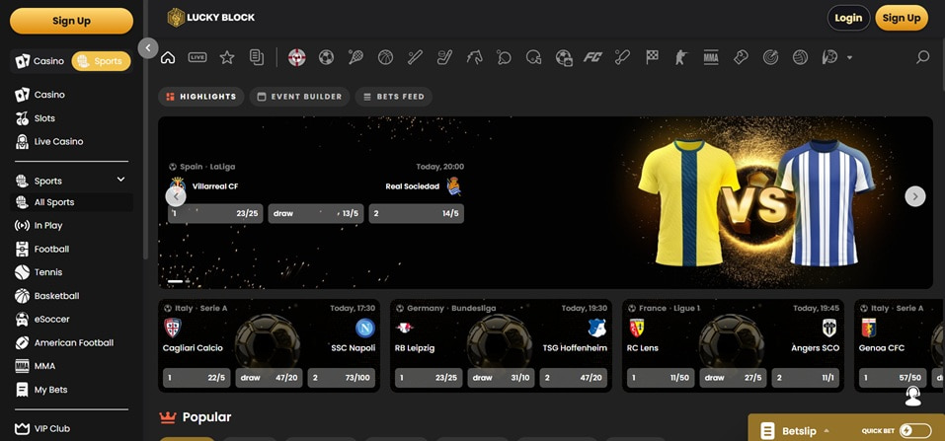Screen dimensions: 945x441
Task: Select the baseball bat sport icon
Action: click(622, 57)
